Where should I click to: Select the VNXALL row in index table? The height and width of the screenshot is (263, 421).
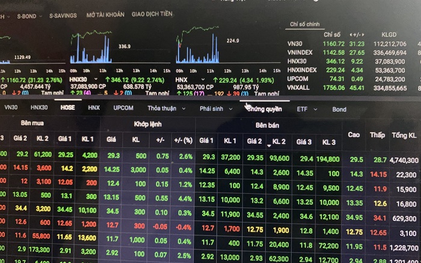coord(302,87)
